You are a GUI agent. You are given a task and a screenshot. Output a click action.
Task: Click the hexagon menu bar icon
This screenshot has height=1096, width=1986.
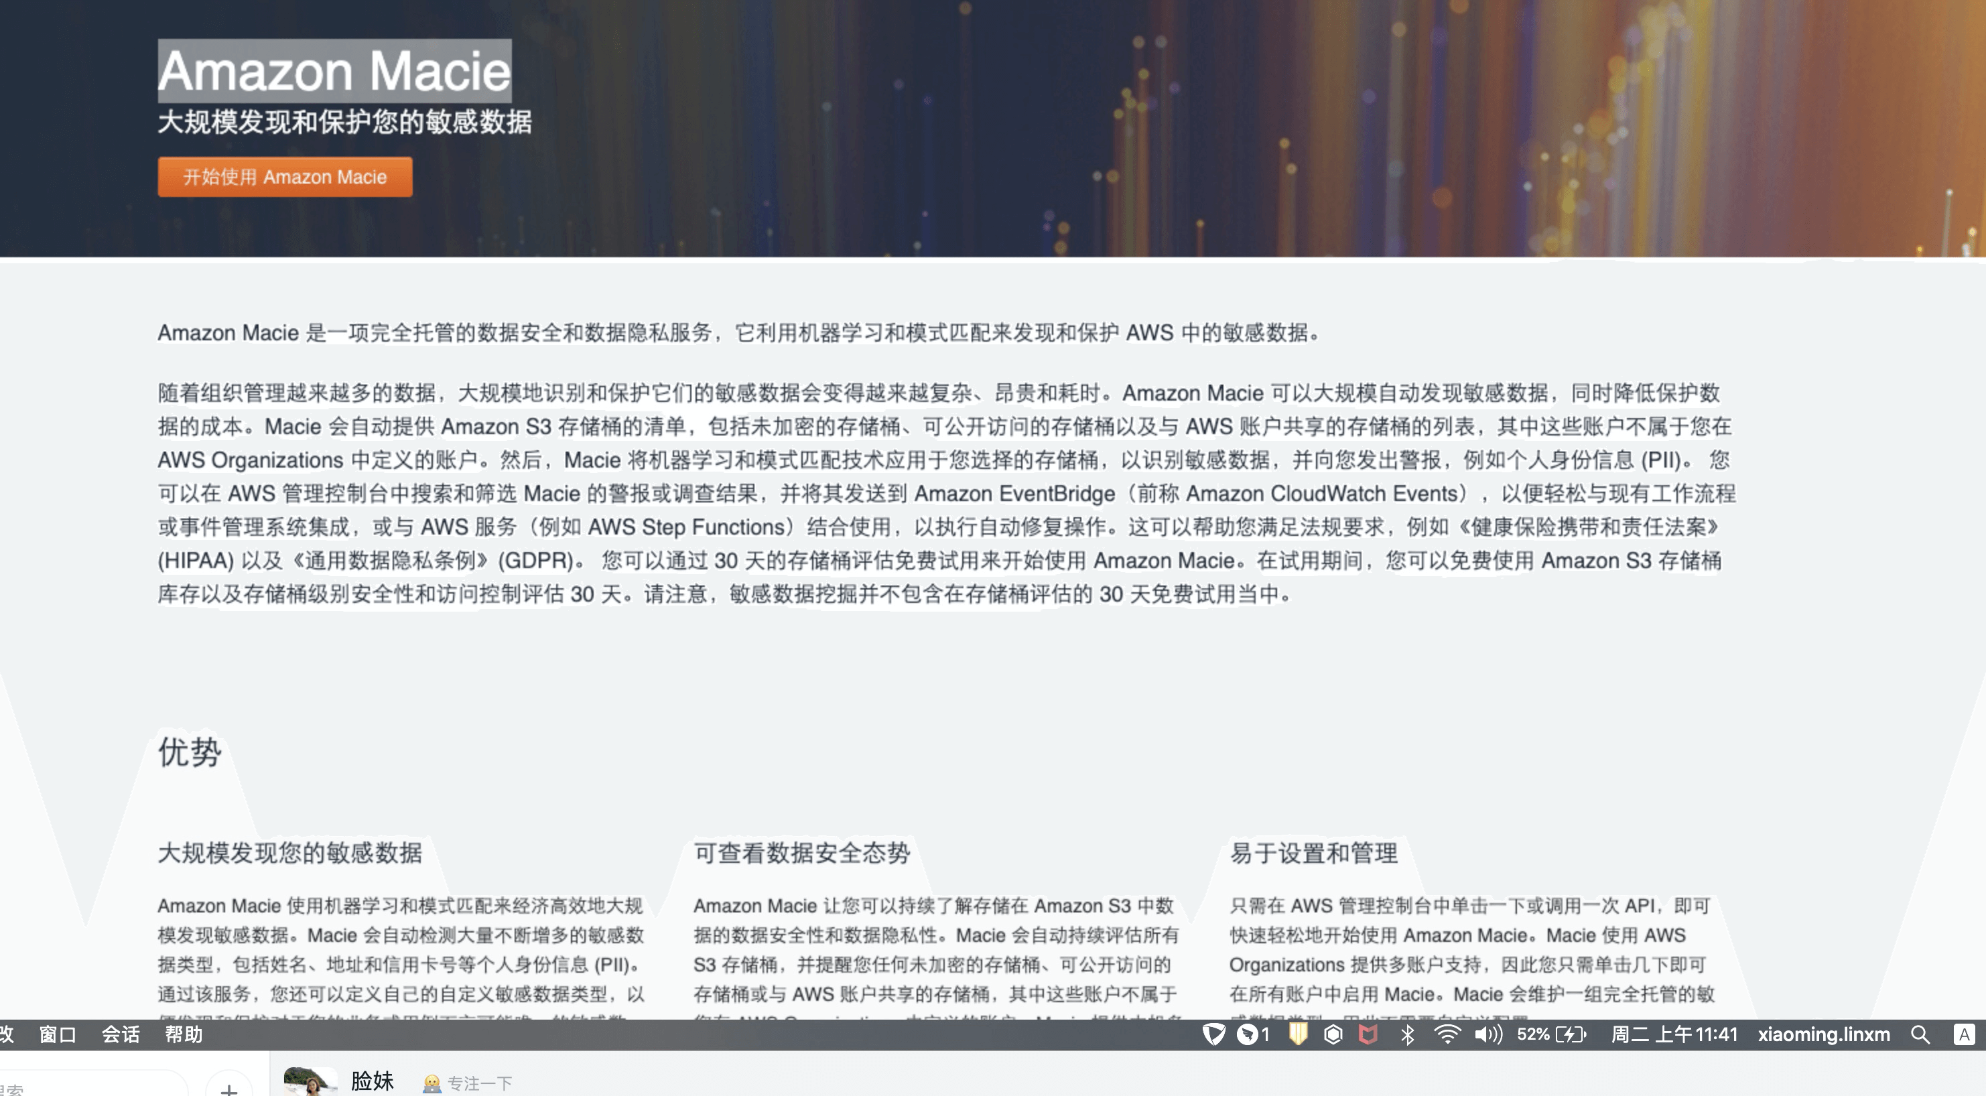click(1333, 1034)
